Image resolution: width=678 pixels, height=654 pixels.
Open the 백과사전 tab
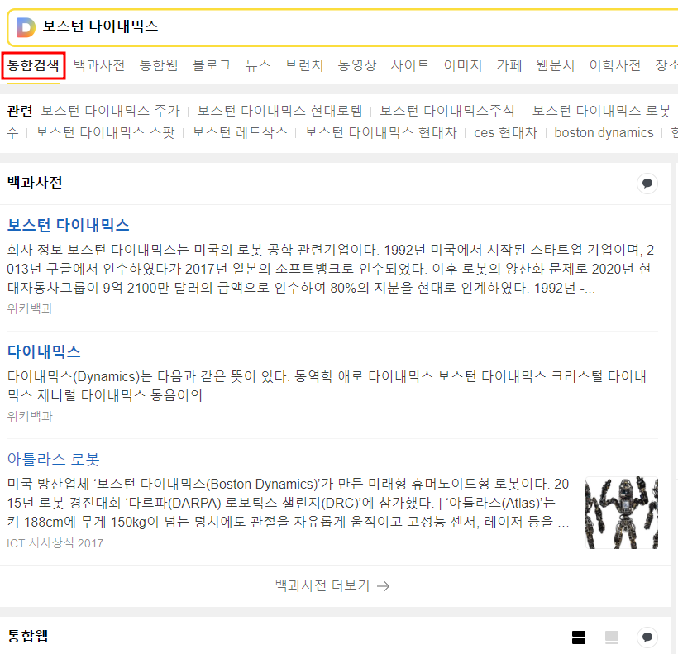coord(99,65)
